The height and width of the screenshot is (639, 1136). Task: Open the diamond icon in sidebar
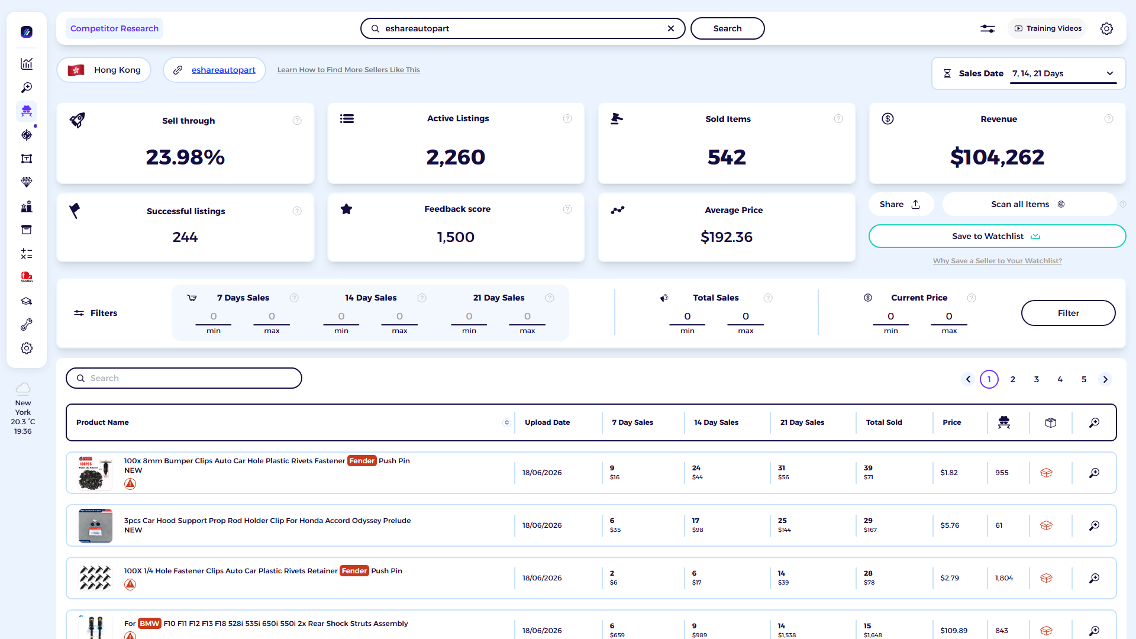click(x=27, y=182)
